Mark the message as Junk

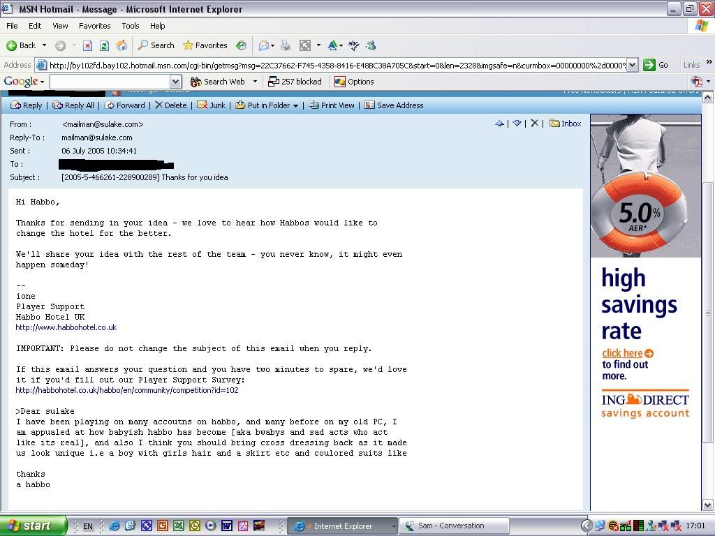(x=211, y=105)
